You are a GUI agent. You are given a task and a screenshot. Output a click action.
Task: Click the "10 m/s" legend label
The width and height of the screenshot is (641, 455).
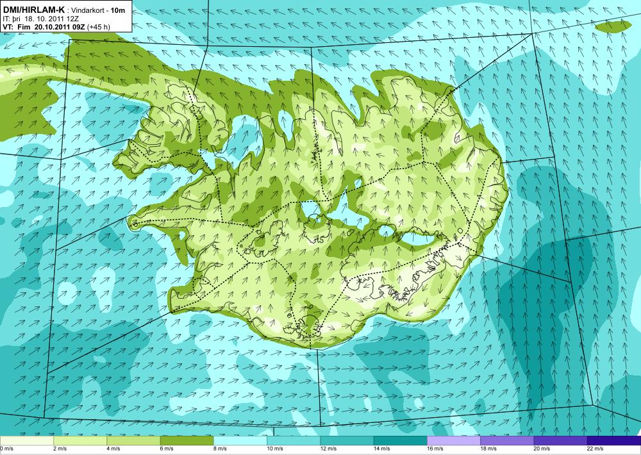tap(275, 449)
